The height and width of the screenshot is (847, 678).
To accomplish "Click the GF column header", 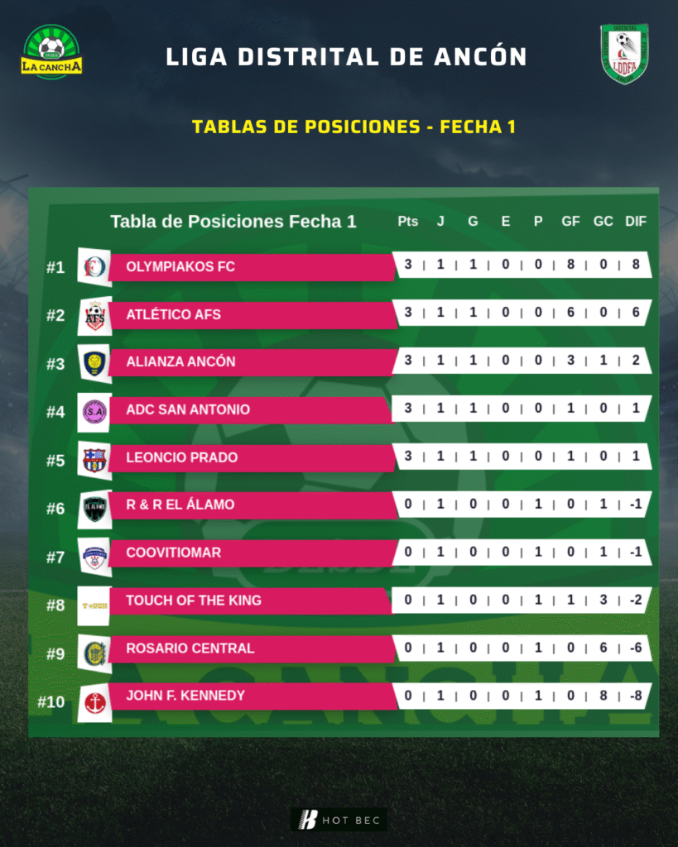I will coord(570,222).
